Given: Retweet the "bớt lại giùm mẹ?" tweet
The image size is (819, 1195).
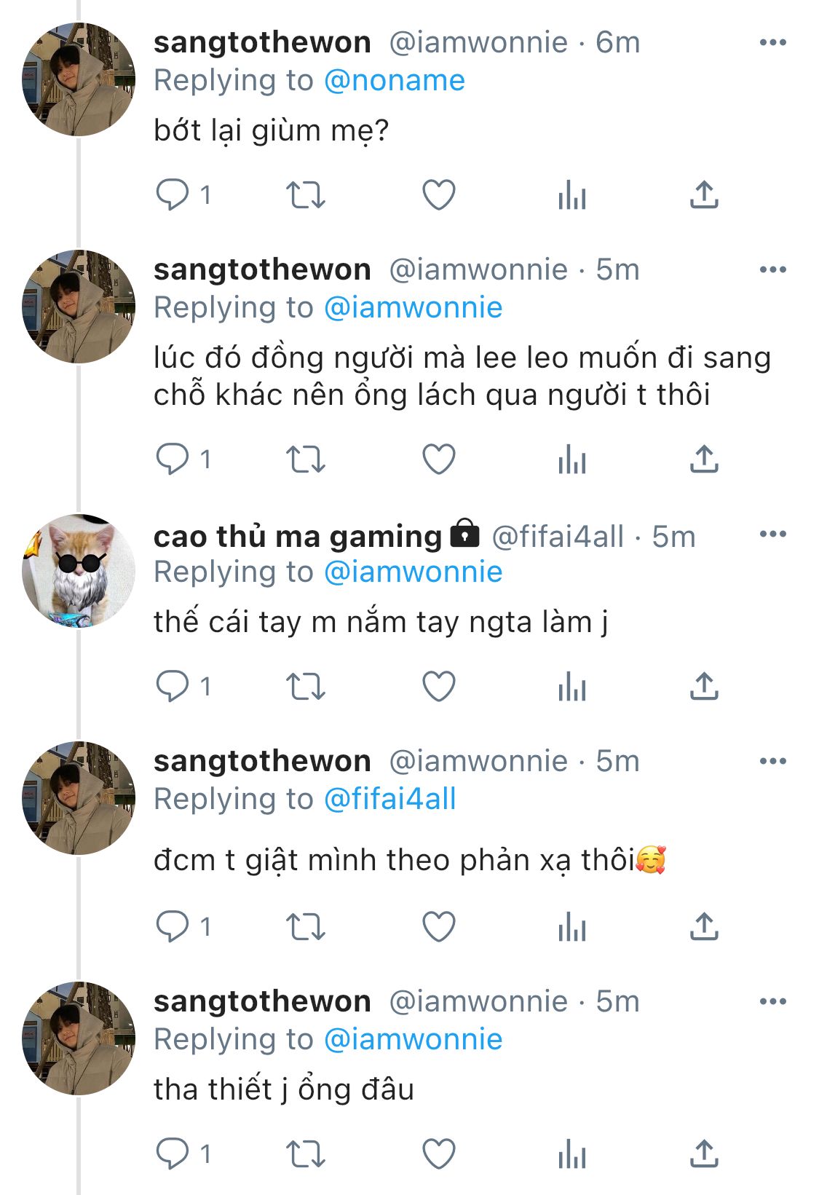Looking at the screenshot, I should [x=305, y=195].
